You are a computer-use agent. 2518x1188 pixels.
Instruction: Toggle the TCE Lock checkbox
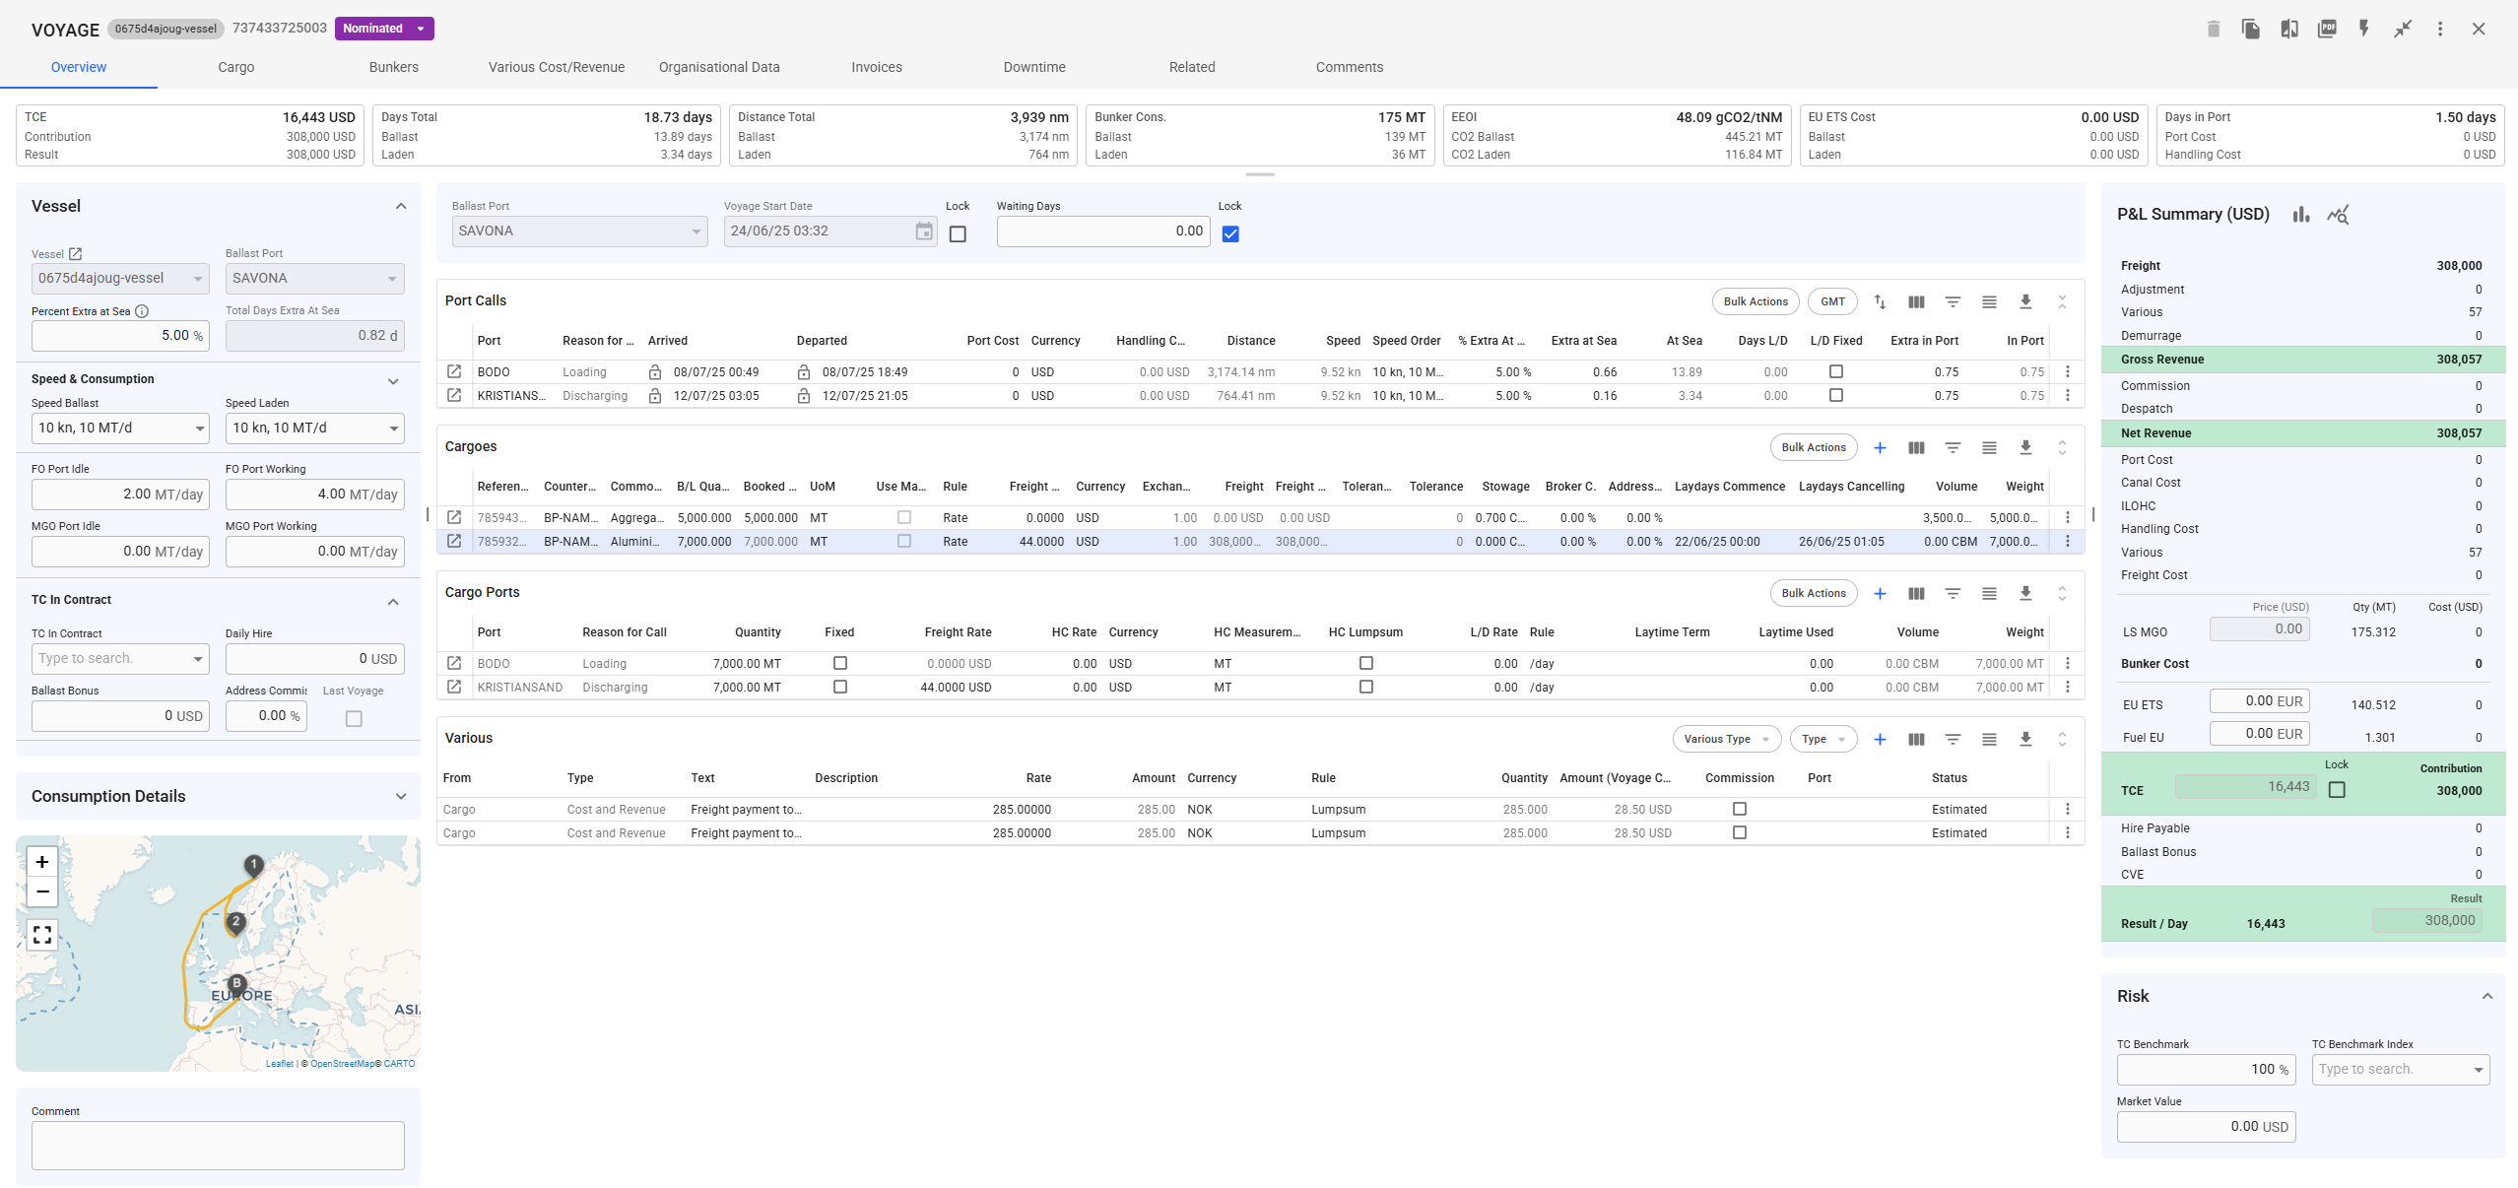tap(2337, 790)
